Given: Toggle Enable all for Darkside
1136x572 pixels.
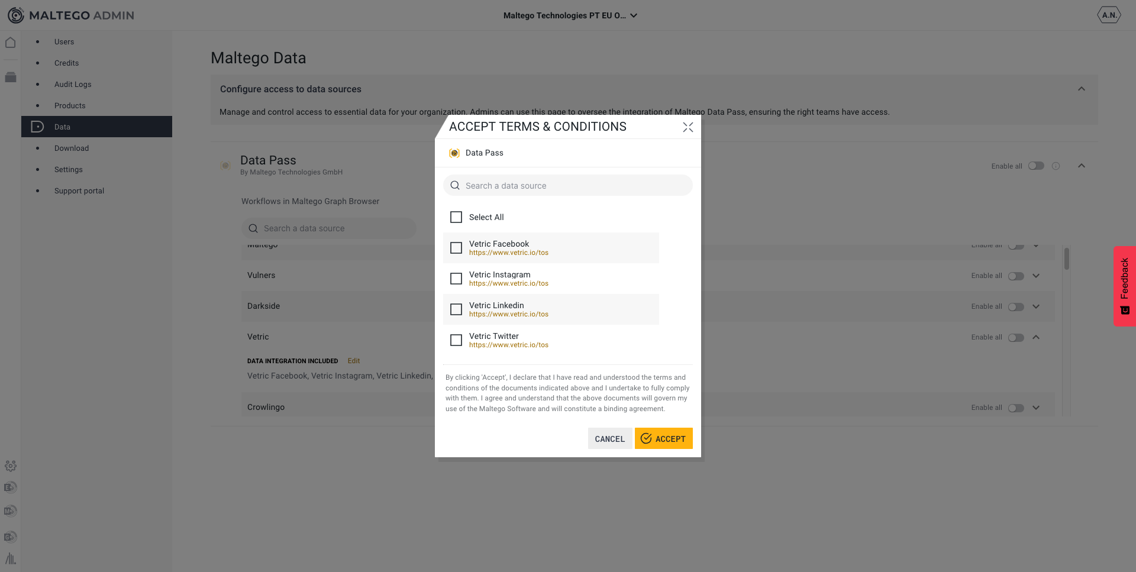Looking at the screenshot, I should 1016,307.
